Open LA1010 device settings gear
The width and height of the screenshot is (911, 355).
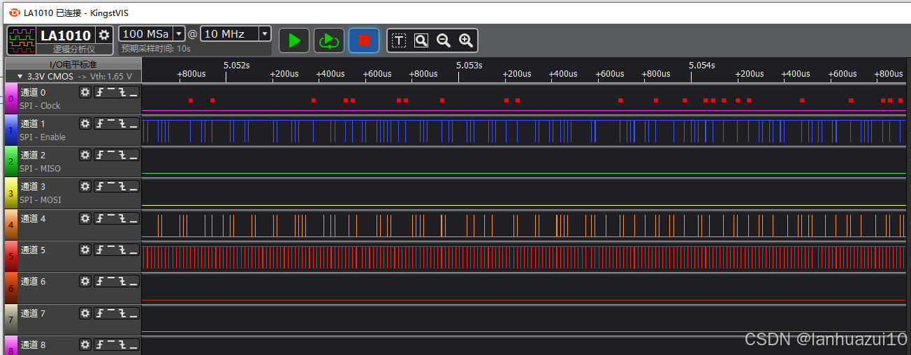click(x=104, y=35)
